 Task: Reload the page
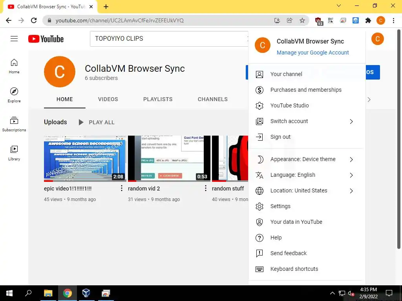(x=34, y=20)
